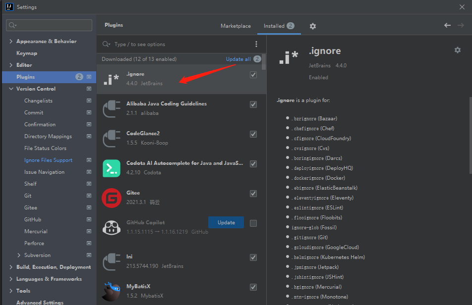Click the project-level marker icon beside Mercurial
Image resolution: width=472 pixels, height=305 pixels.
89,231
